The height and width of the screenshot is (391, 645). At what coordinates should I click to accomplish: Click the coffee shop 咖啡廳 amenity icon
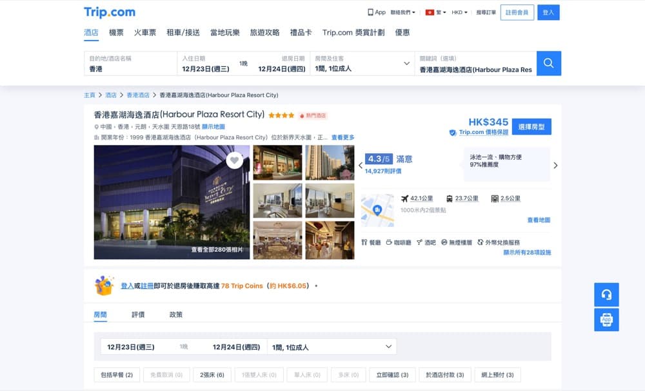[389, 242]
